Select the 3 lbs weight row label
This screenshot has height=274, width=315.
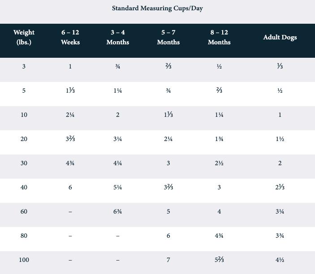click(24, 66)
